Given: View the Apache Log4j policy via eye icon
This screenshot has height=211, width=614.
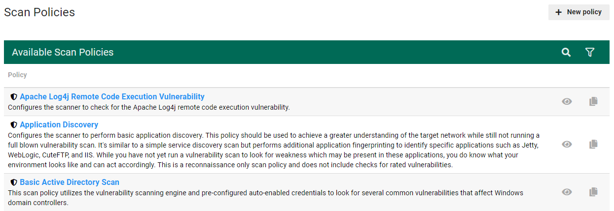Looking at the screenshot, I should tap(567, 102).
